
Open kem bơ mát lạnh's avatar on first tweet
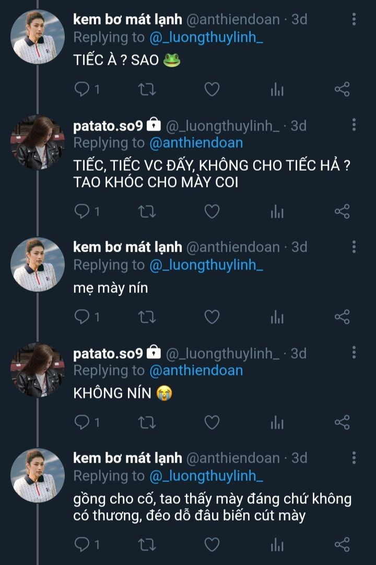tap(38, 37)
